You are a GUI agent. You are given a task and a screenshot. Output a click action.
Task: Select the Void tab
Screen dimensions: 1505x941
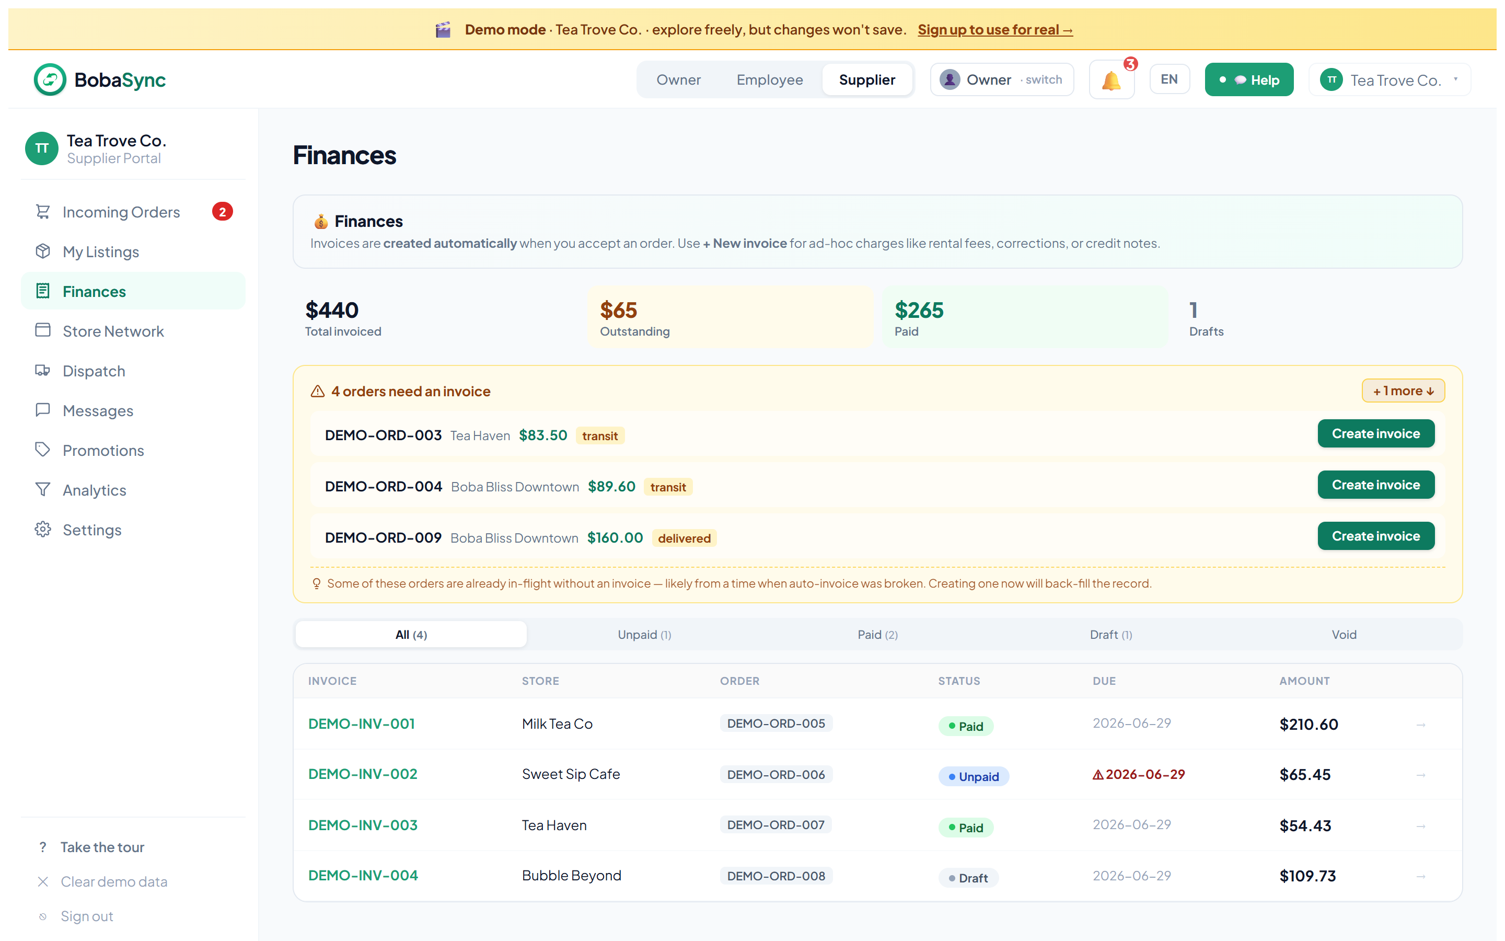[x=1344, y=635]
